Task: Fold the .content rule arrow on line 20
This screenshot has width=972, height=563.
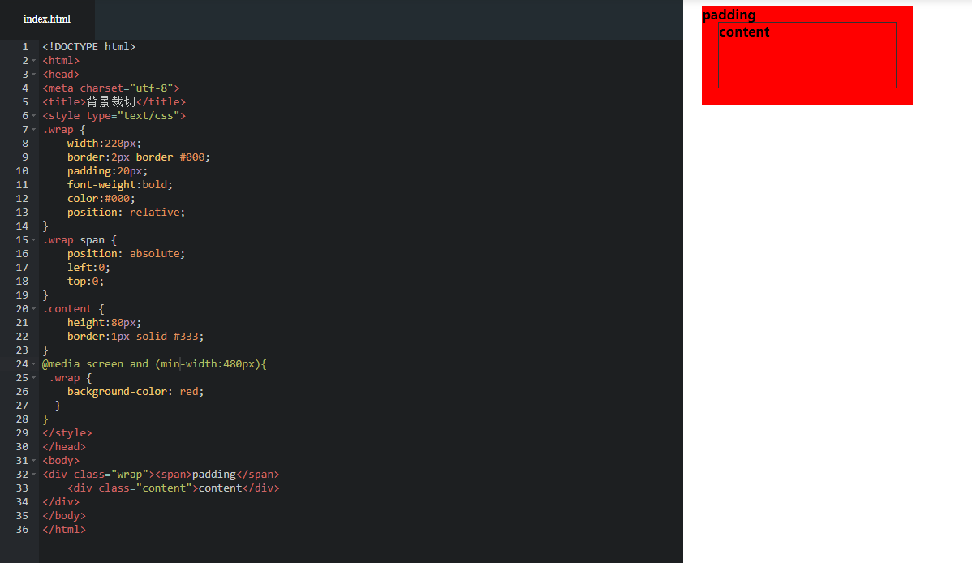Action: [33, 309]
